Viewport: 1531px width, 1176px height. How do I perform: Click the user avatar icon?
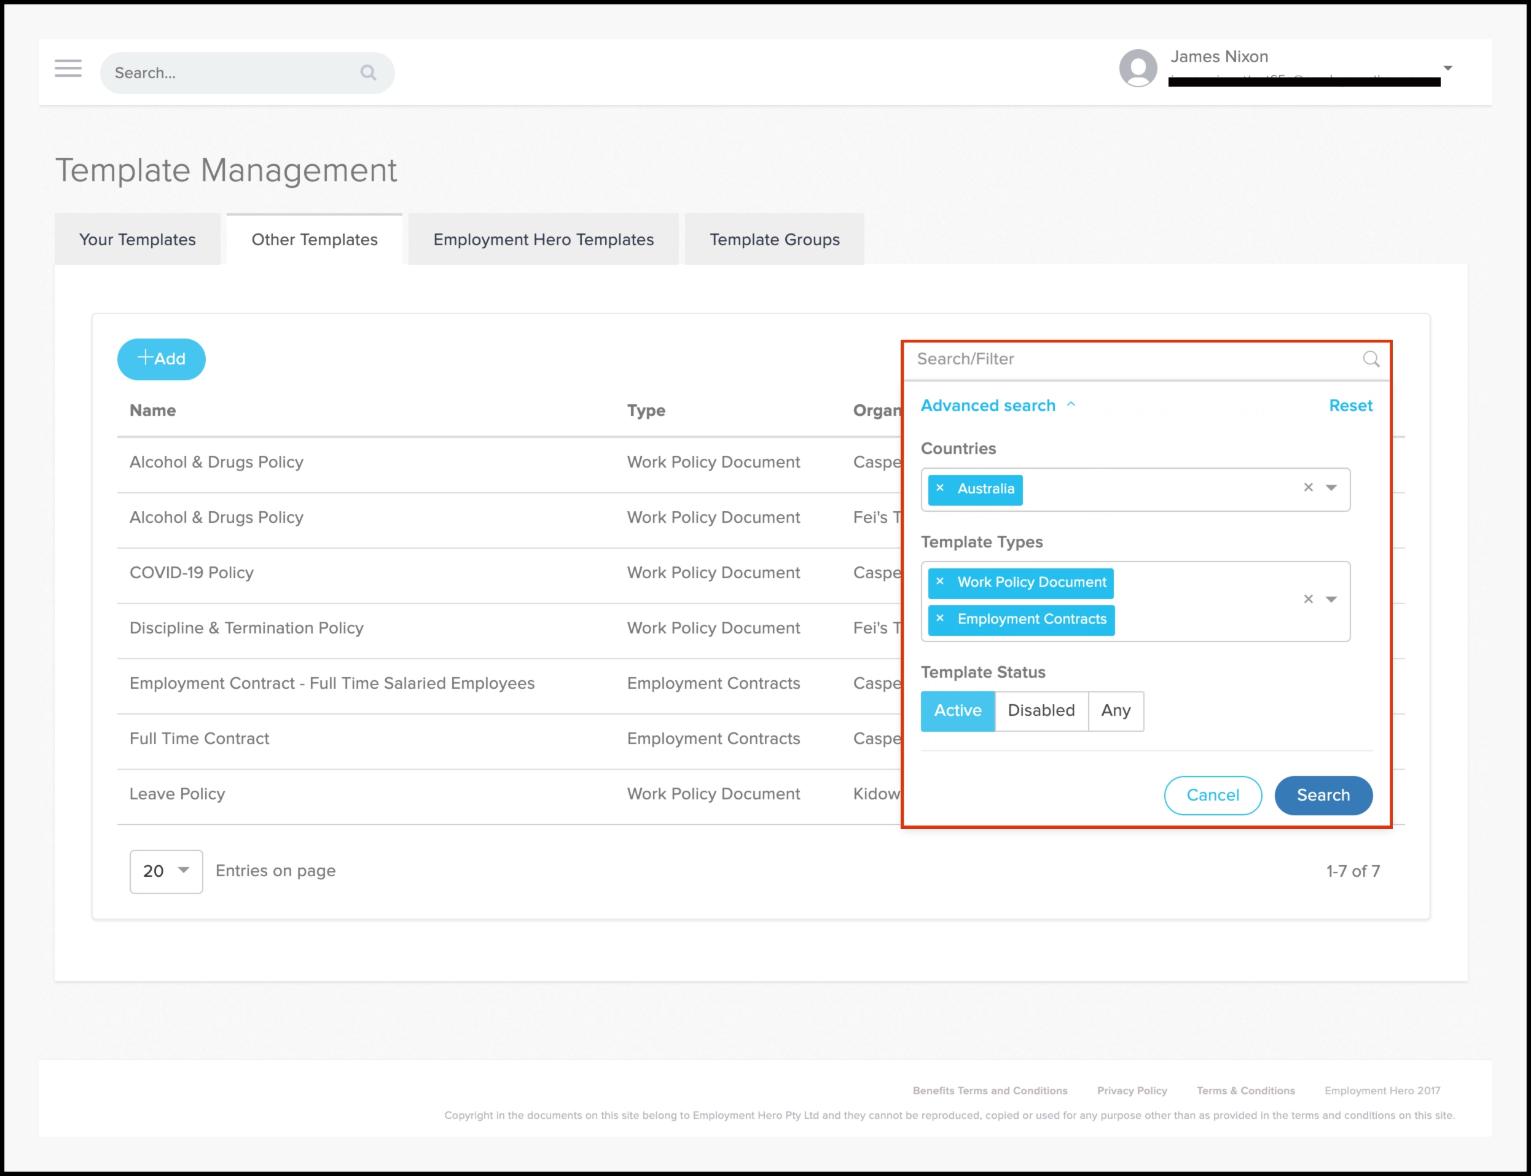1138,68
